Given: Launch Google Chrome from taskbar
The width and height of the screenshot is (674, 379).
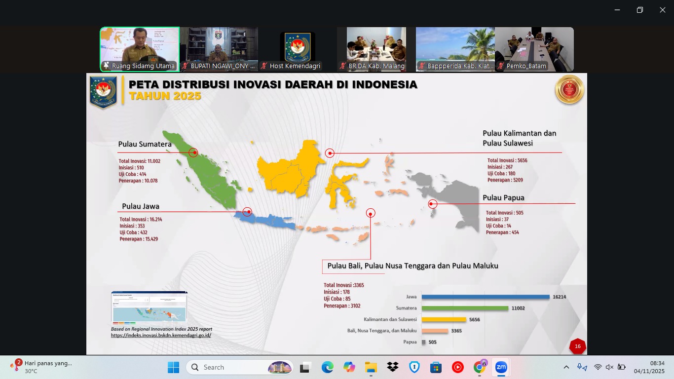Looking at the screenshot, I should [479, 367].
